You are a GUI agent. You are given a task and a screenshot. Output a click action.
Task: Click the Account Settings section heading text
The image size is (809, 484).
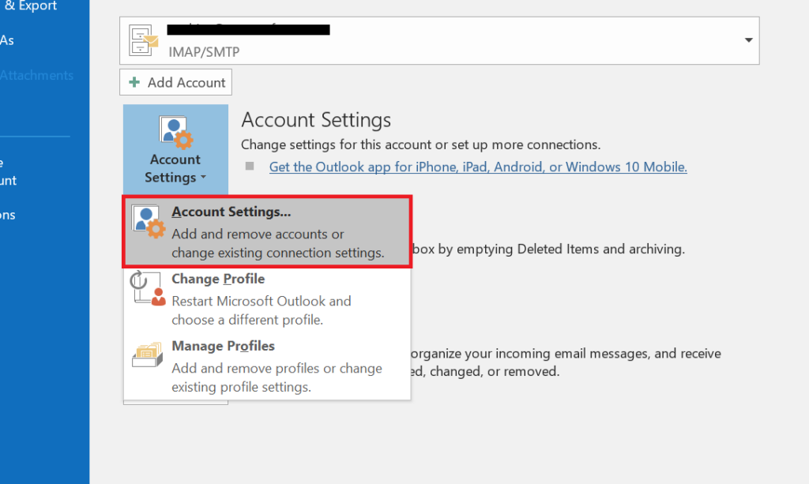tap(316, 120)
